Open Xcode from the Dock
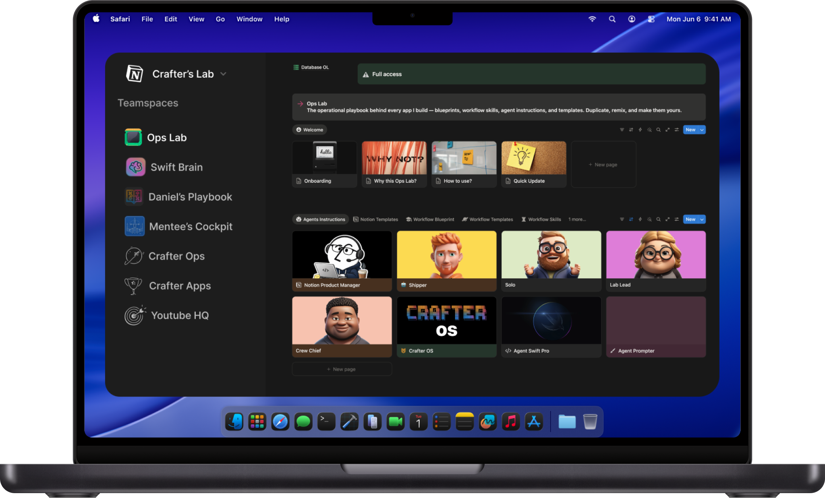825x498 pixels. (349, 422)
